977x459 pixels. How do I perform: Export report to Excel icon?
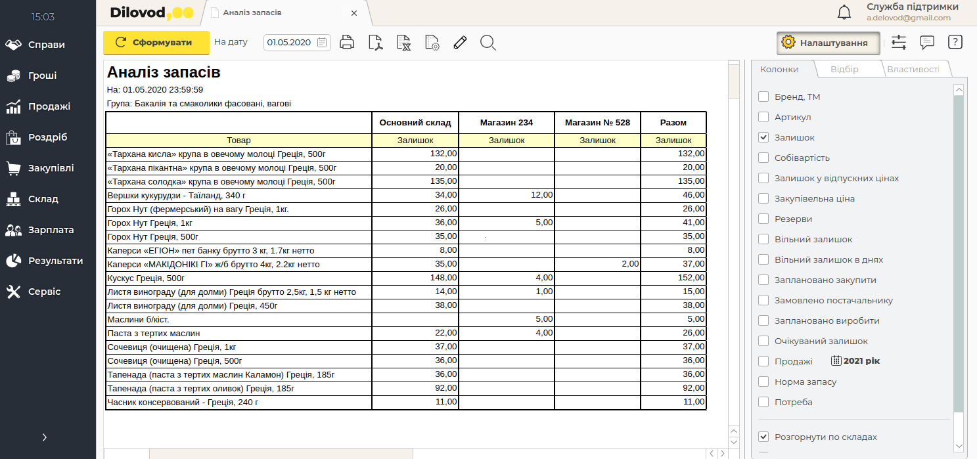[x=404, y=43]
